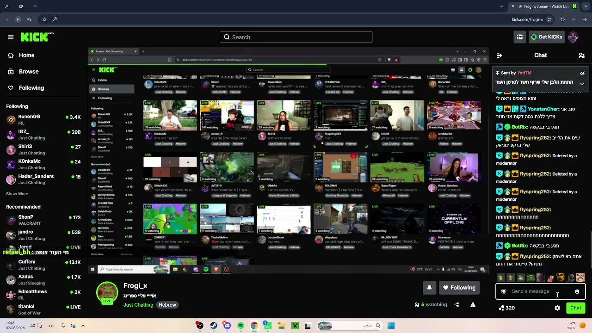Open the browser three-dot menu

(x=7, y=19)
